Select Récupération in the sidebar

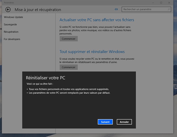tap(11, 32)
